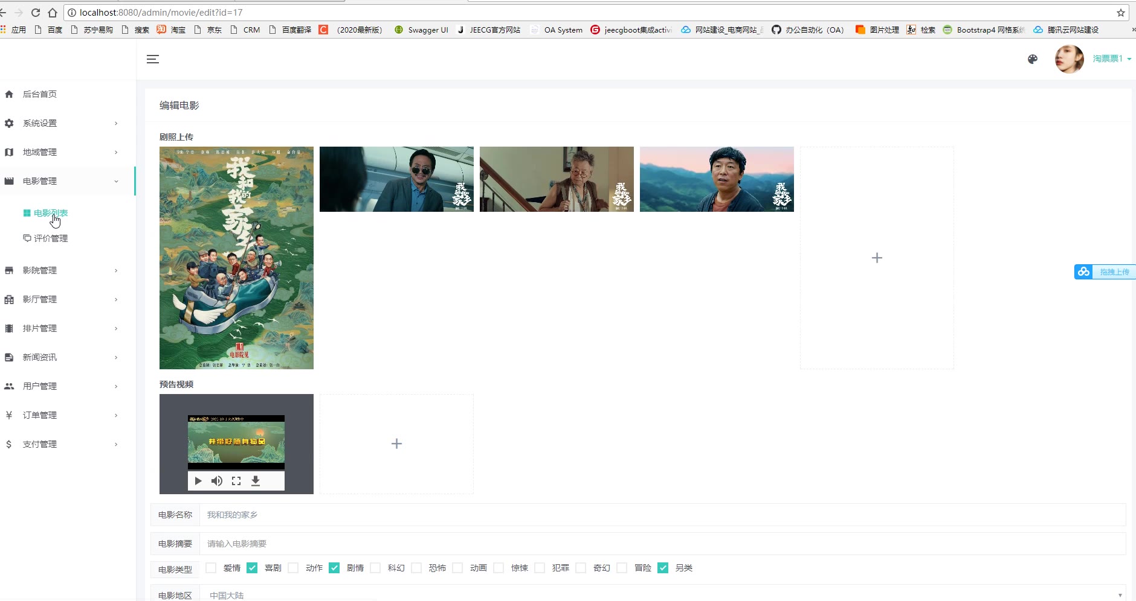This screenshot has height=601, width=1136.
Task: Click the clapperboard icon for 电影管理
Action: (x=9, y=181)
